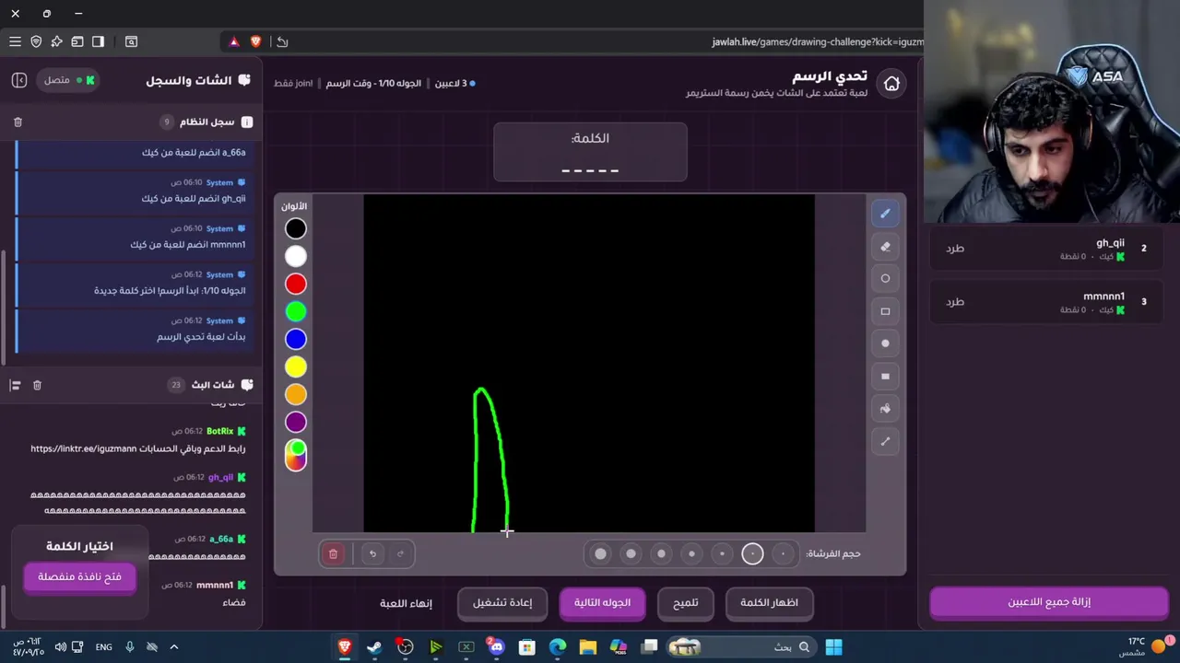
Task: Pick the orange color swatch
Action: [x=296, y=394]
